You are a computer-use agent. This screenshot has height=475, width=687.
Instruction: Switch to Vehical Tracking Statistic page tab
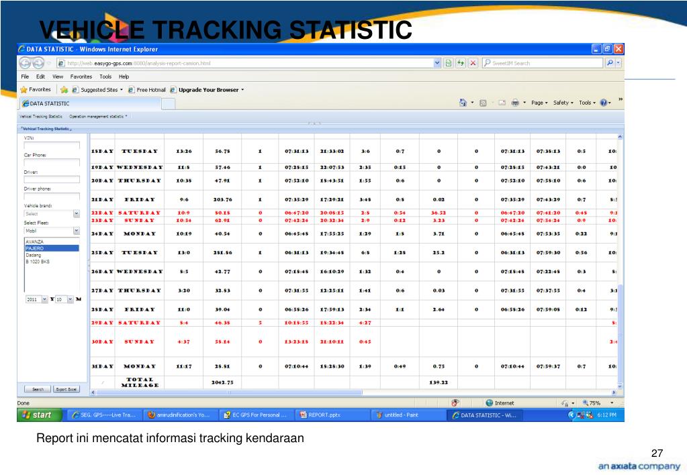(x=41, y=117)
